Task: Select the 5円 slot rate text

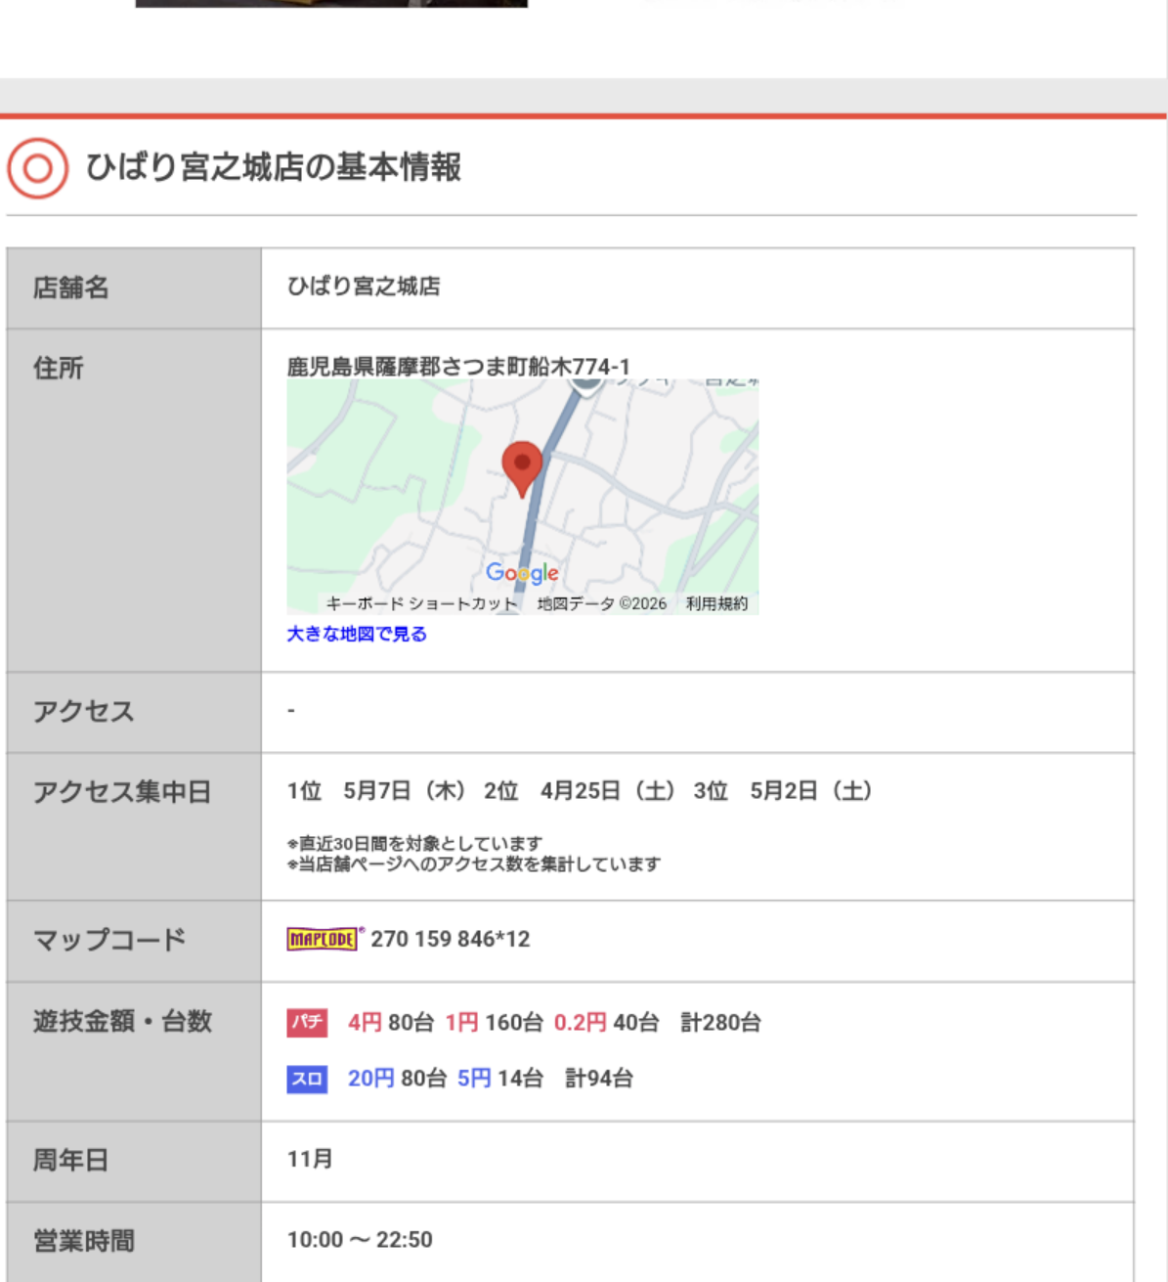Action: tap(474, 1079)
